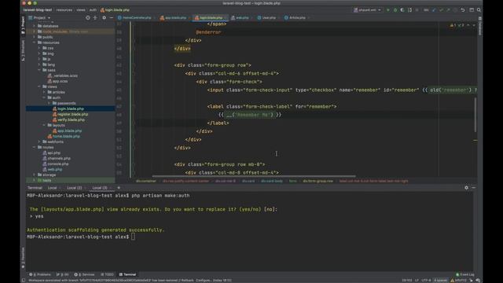Click the Git commit checkmark icon

[441, 10]
